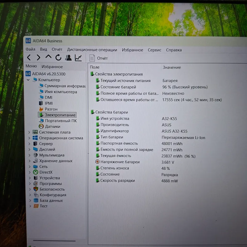Open the Файл menu
Screen dimensions: 247x247
30,49
